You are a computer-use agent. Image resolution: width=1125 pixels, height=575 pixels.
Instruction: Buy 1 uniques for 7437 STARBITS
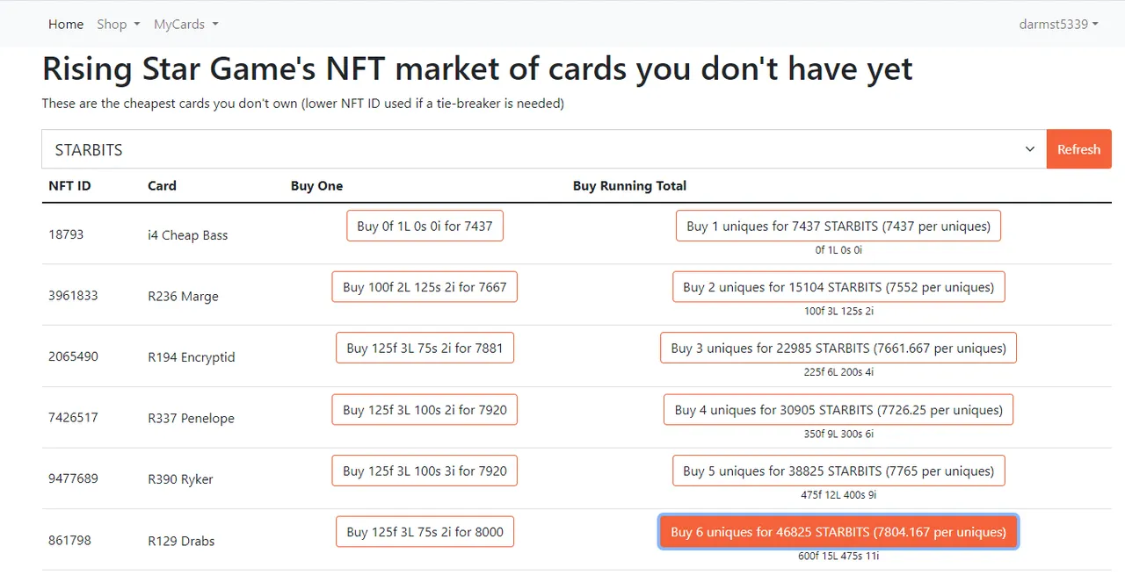[838, 226]
